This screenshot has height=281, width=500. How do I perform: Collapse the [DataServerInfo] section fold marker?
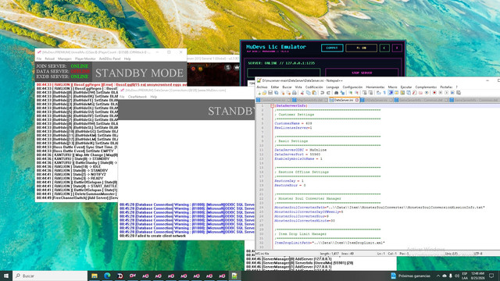(x=273, y=106)
